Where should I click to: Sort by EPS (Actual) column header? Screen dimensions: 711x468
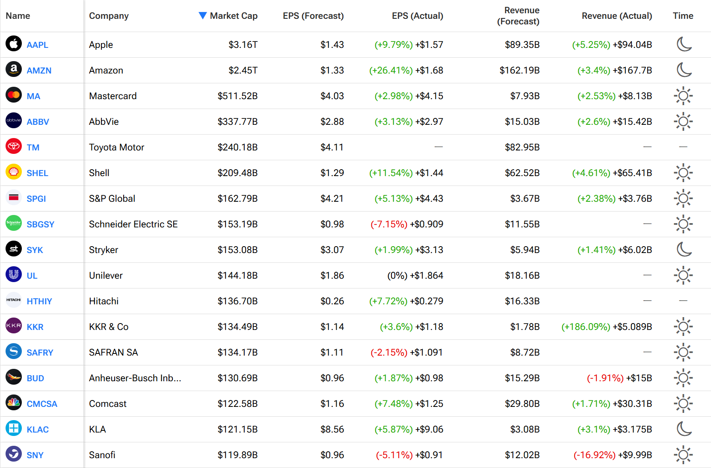(x=418, y=16)
